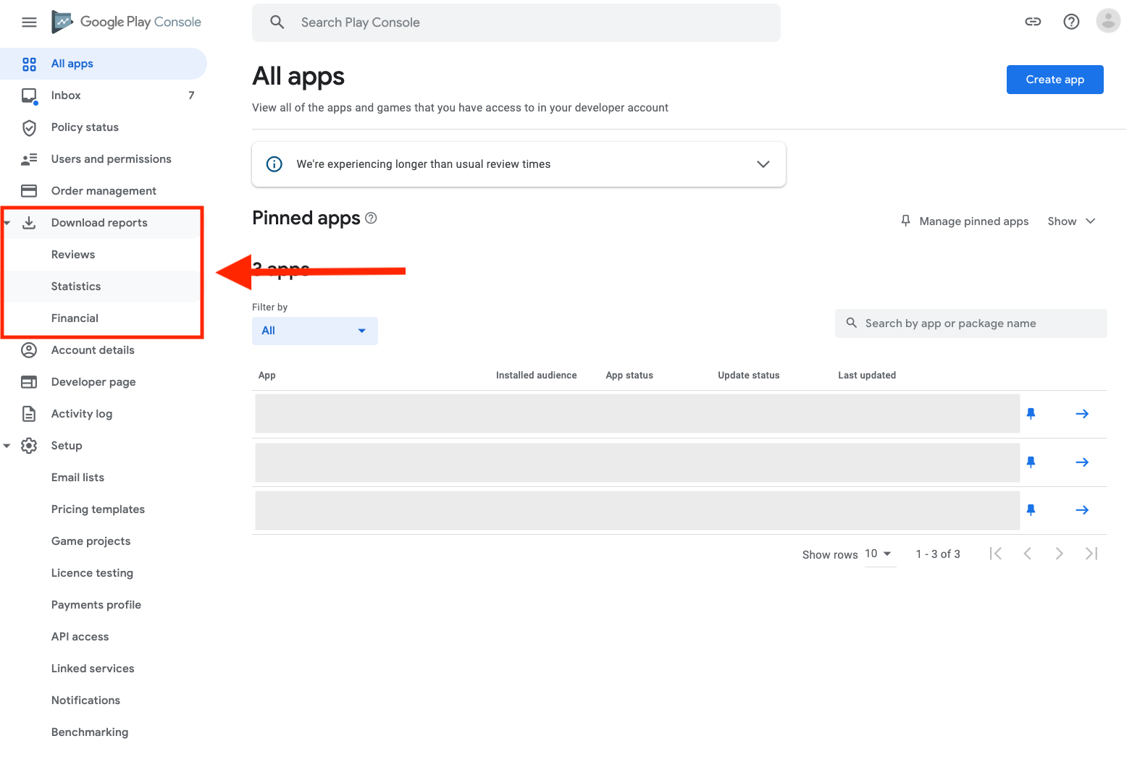Screen dimensions: 1132x783
Task: Open the Filter by All dropdown
Action: coord(315,331)
